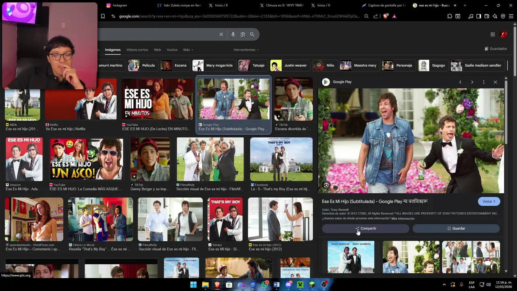The height and width of the screenshot is (291, 517).
Task: Start voice search with the microphone icon
Action: (x=233, y=34)
